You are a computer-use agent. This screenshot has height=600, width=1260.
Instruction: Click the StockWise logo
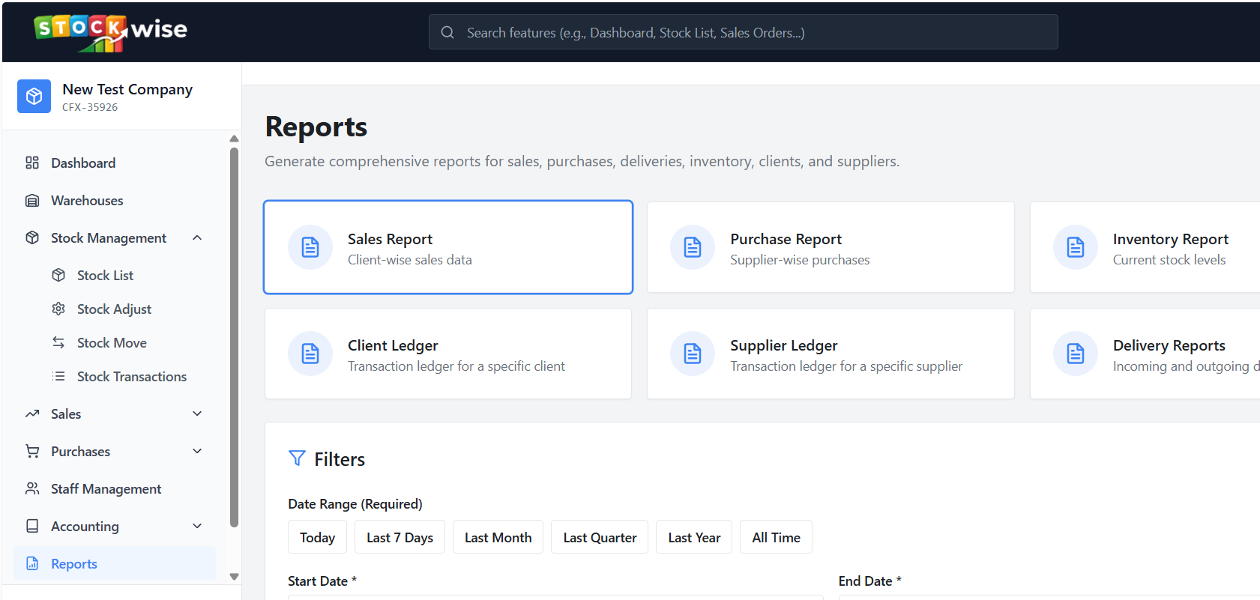point(110,33)
